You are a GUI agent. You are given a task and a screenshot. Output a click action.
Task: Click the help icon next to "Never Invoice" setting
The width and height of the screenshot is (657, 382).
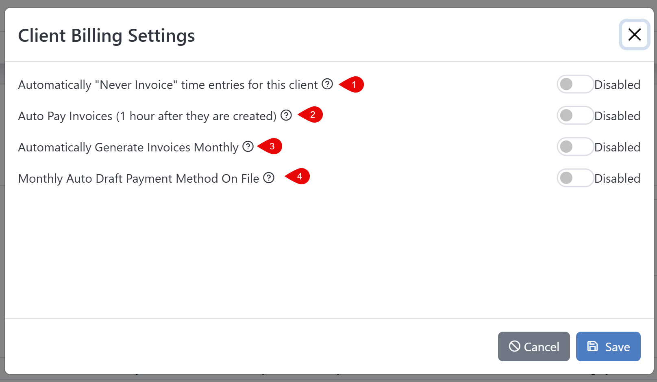(x=327, y=84)
